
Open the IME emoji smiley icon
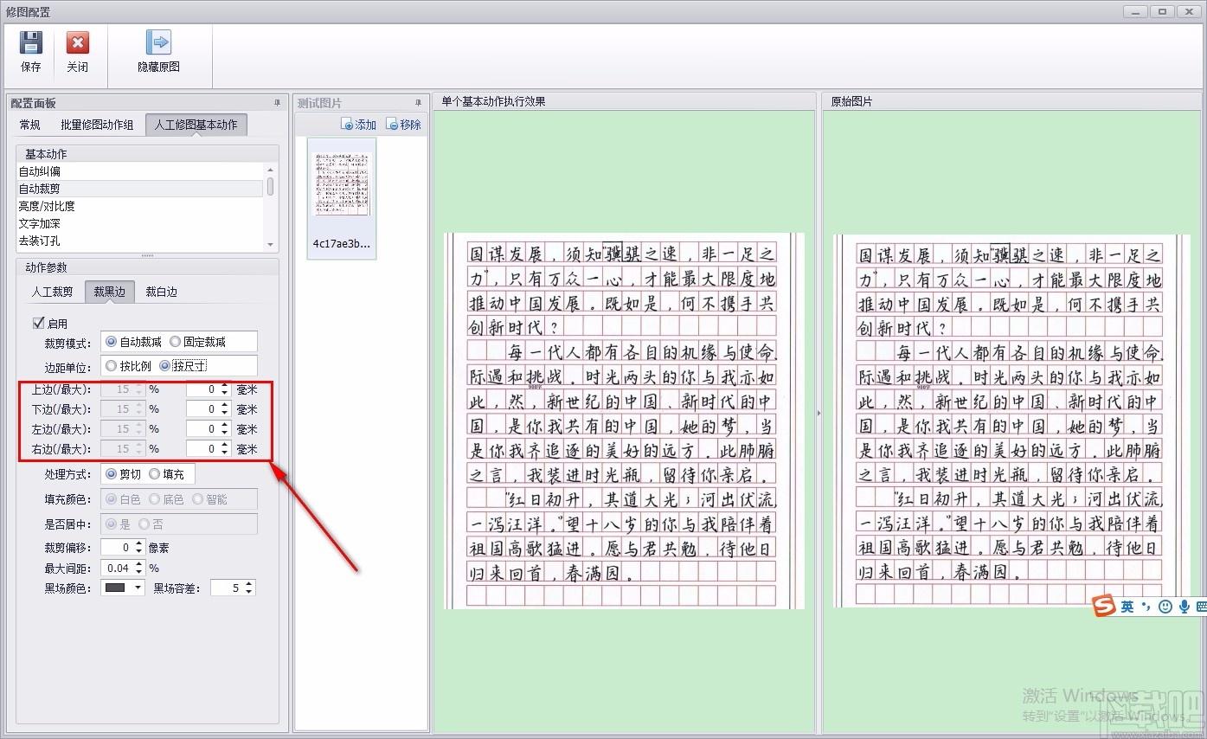point(1165,607)
